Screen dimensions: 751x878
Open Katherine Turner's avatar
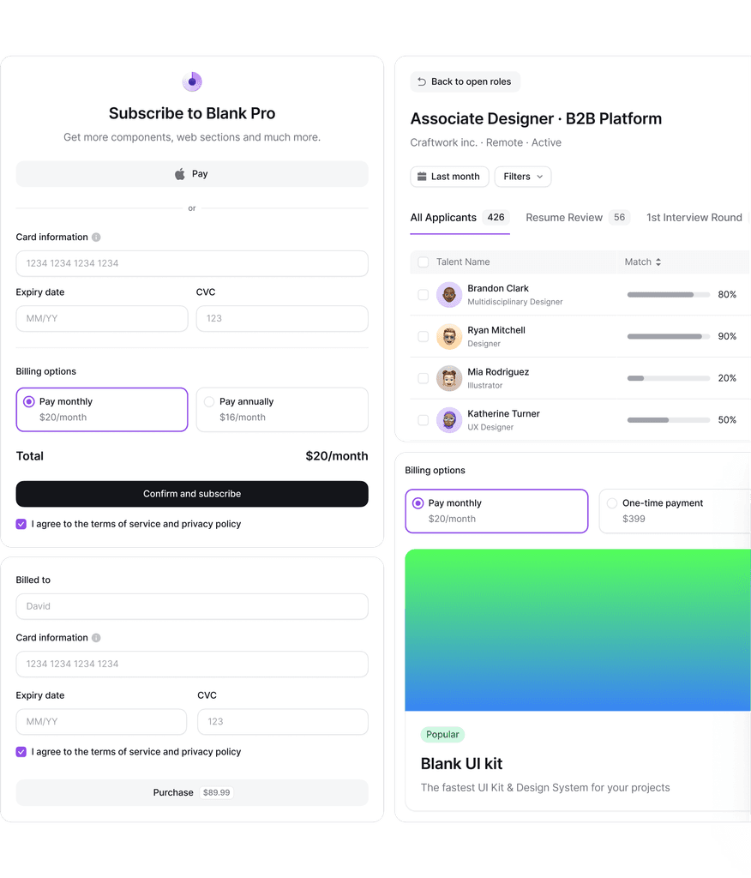pos(449,419)
